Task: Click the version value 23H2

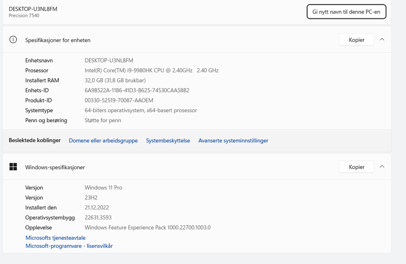Action: click(x=91, y=198)
